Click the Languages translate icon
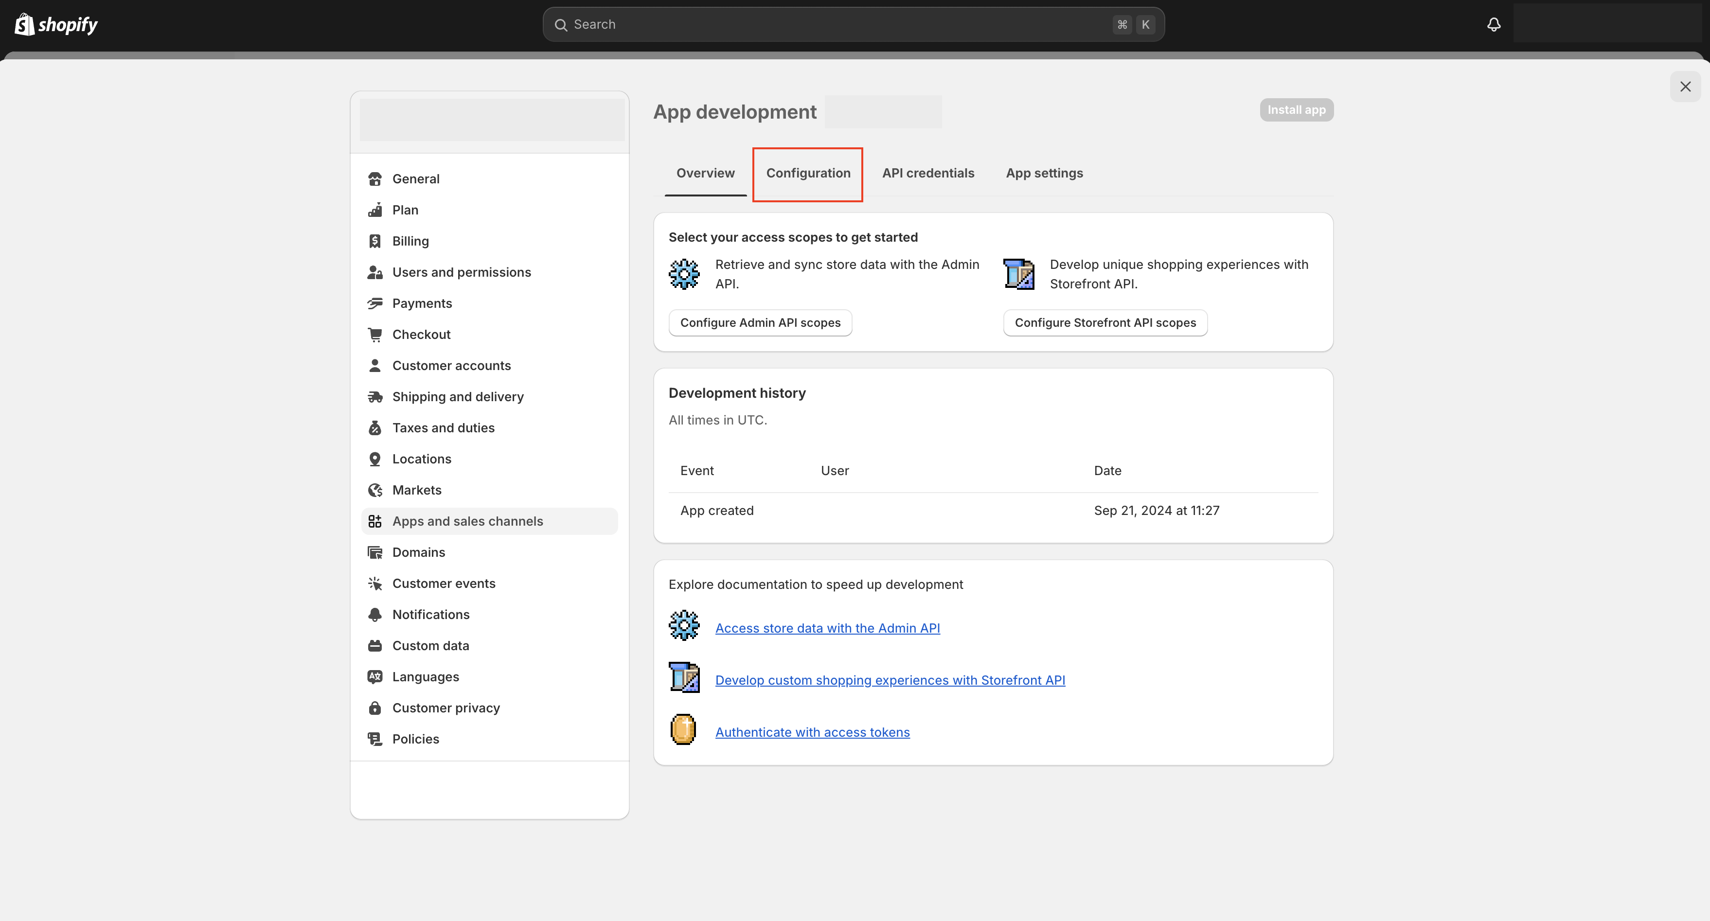This screenshot has width=1710, height=921. pyautogui.click(x=375, y=677)
